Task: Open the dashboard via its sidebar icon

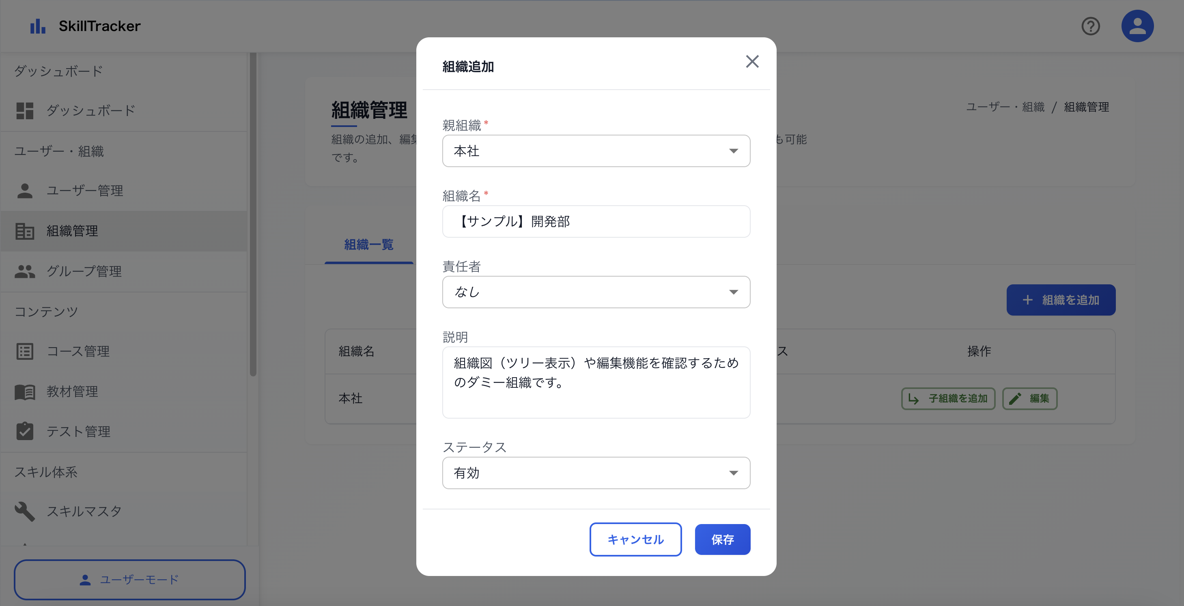Action: point(25,110)
